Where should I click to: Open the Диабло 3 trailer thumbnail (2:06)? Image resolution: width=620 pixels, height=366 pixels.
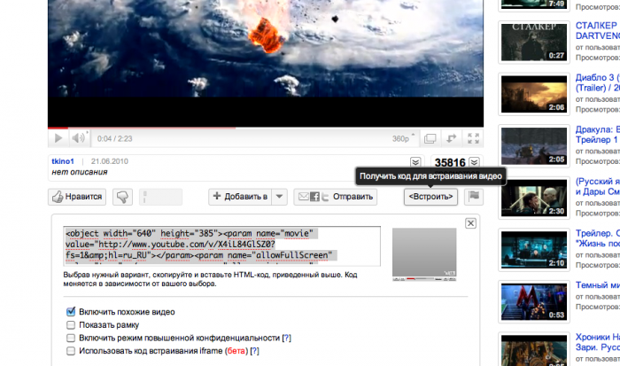(534, 94)
